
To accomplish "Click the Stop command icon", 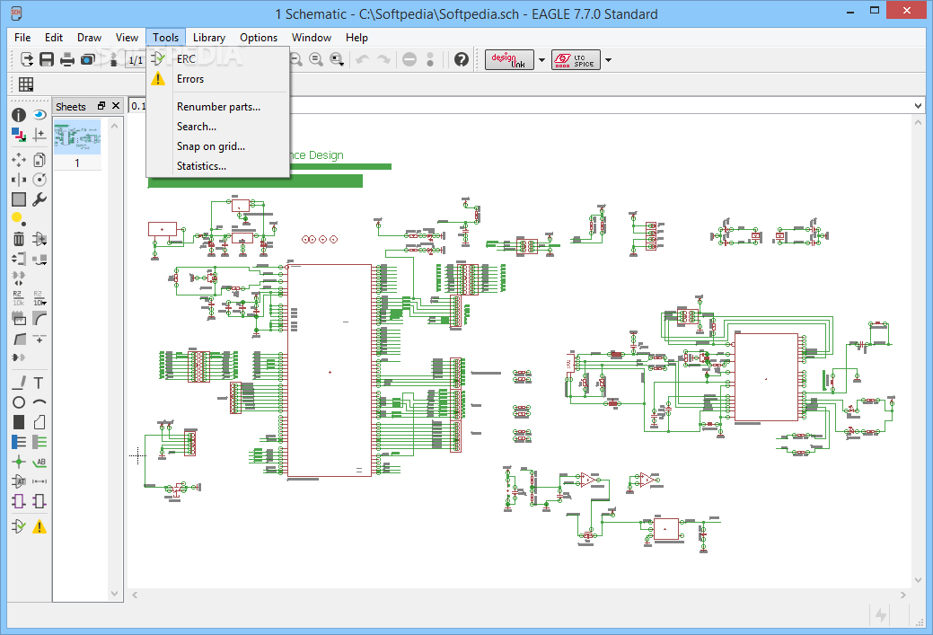I will click(409, 59).
